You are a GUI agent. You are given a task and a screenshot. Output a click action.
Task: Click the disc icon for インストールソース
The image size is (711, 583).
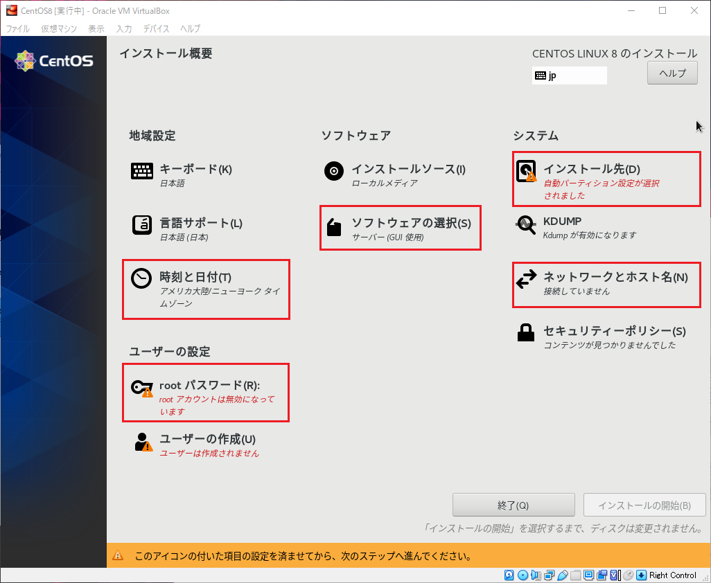click(334, 171)
